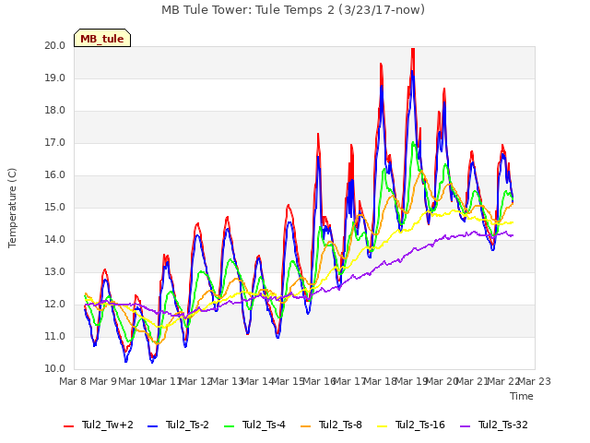Click the Time axis label
This screenshot has width=590, height=443.
pos(522,396)
